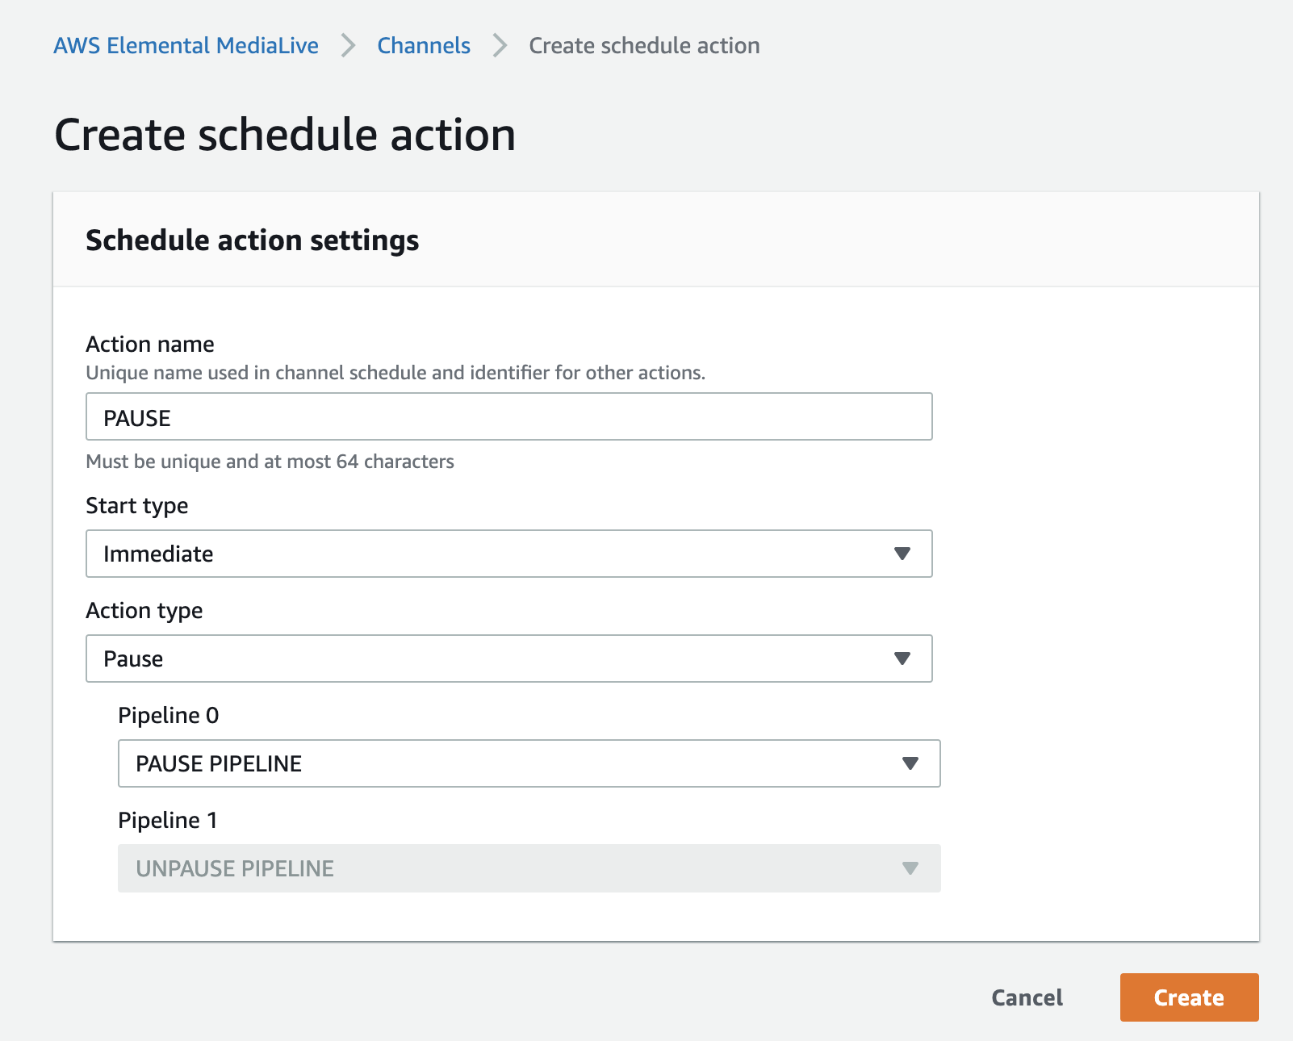Focus the Action name text field
Image resolution: width=1293 pixels, height=1041 pixels.
tap(508, 417)
